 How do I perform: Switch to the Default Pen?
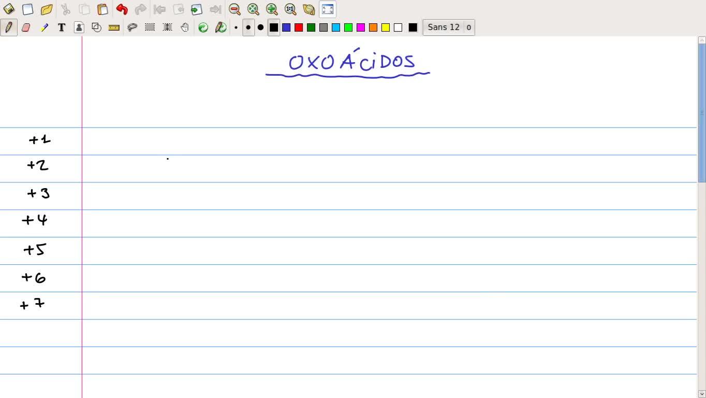click(x=203, y=27)
